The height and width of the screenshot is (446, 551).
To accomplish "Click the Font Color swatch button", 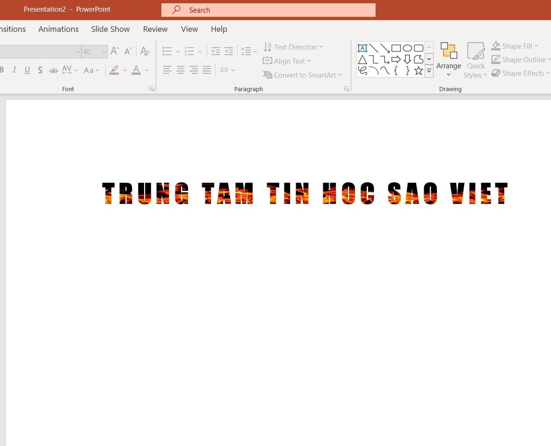I will click(136, 70).
